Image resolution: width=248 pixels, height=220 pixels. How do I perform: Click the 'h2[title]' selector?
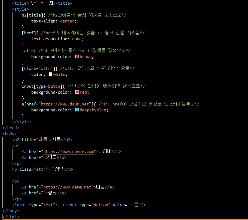[32, 15]
